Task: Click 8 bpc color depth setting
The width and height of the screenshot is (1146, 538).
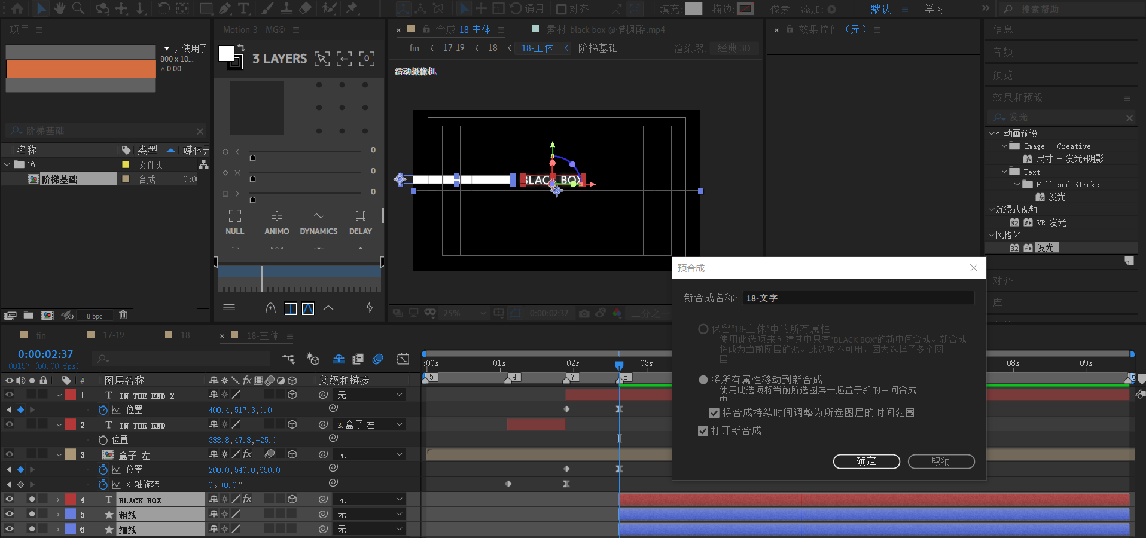Action: [95, 316]
